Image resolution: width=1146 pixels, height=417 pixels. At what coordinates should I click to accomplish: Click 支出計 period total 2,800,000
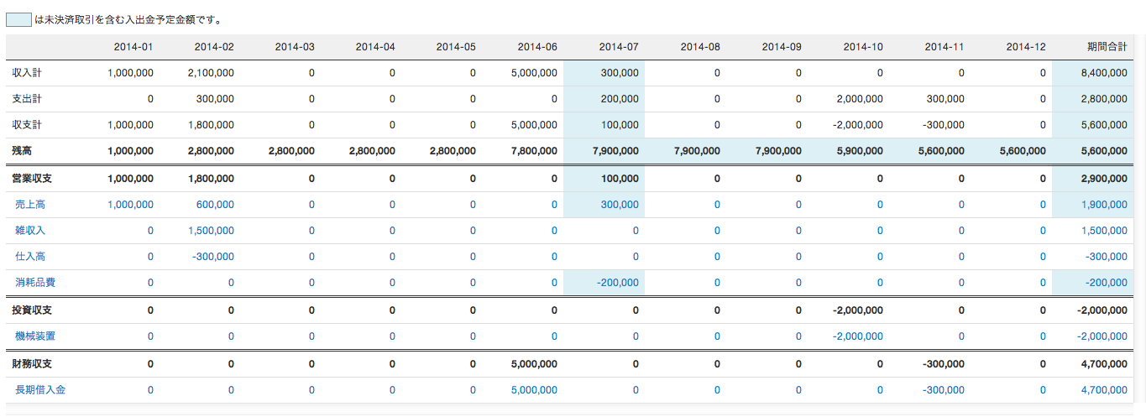click(1104, 99)
